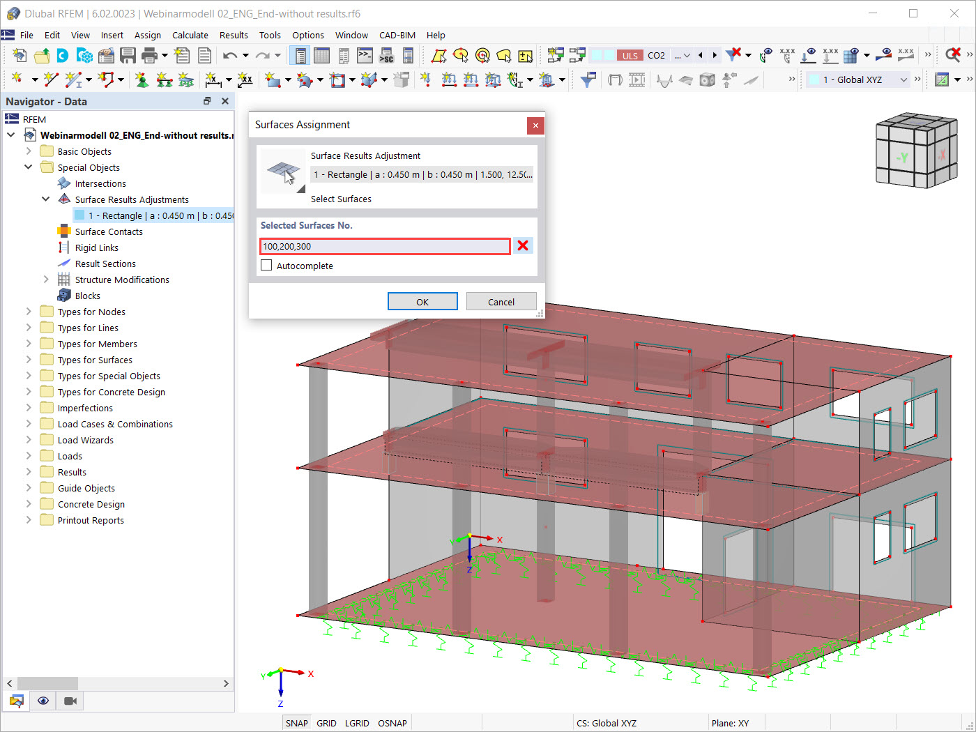Toggle GRID in the status bar
976x732 pixels.
point(326,723)
